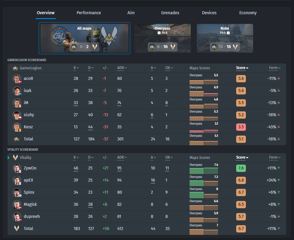
Task: Sort GamerLegion table by Score
Action: click(242, 68)
